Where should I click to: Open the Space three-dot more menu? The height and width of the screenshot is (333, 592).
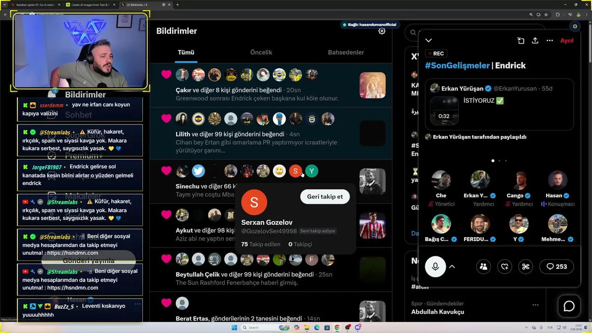(550, 41)
